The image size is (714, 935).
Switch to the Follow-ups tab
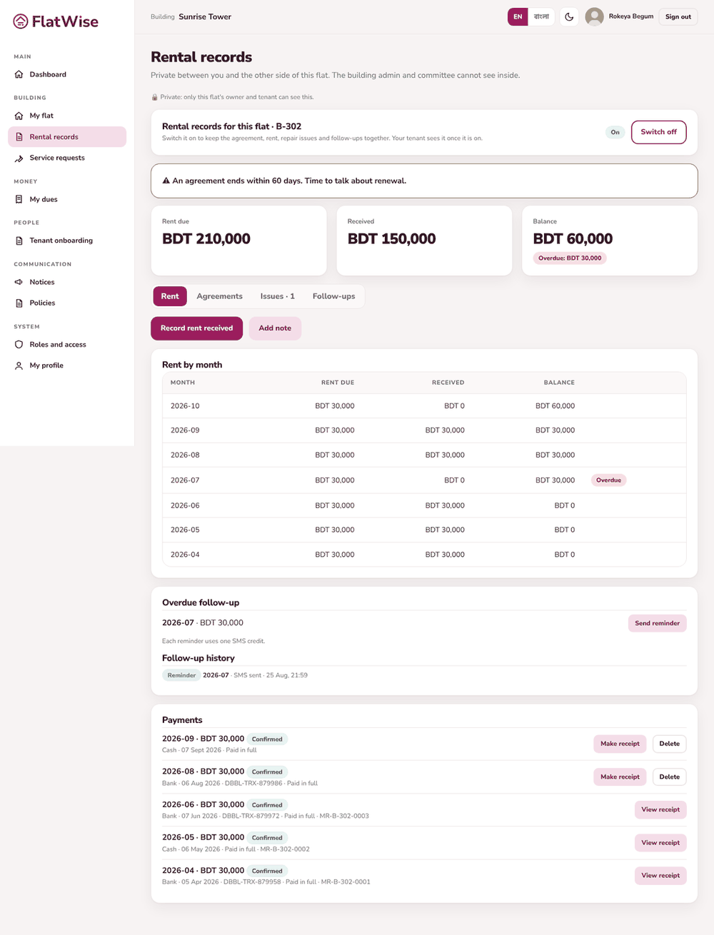point(333,296)
